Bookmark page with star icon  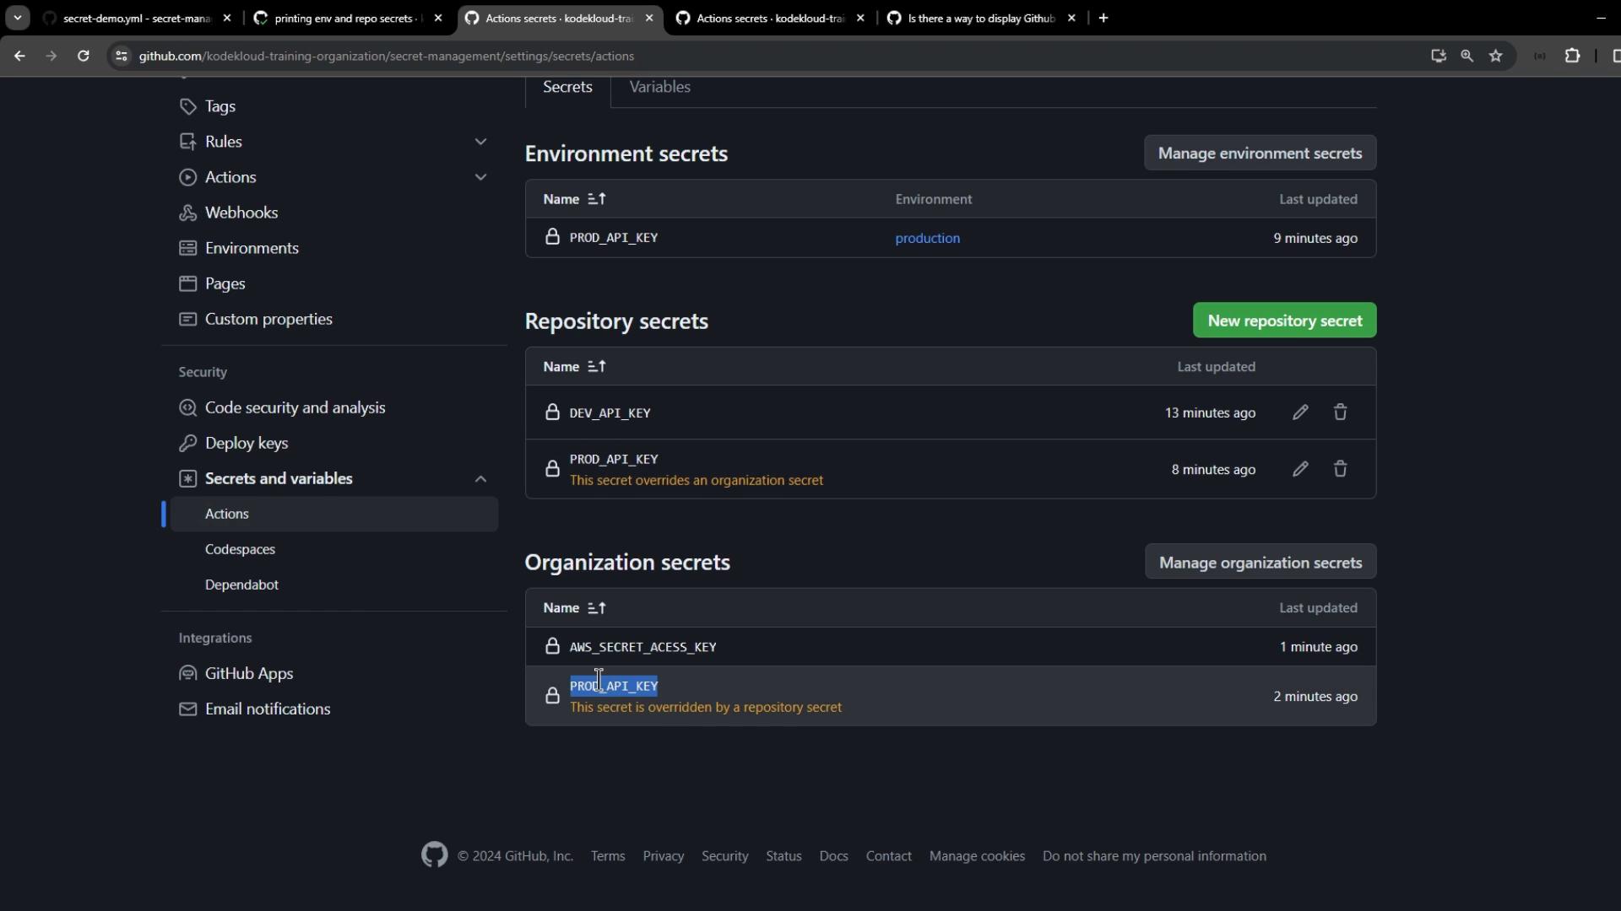tap(1496, 56)
